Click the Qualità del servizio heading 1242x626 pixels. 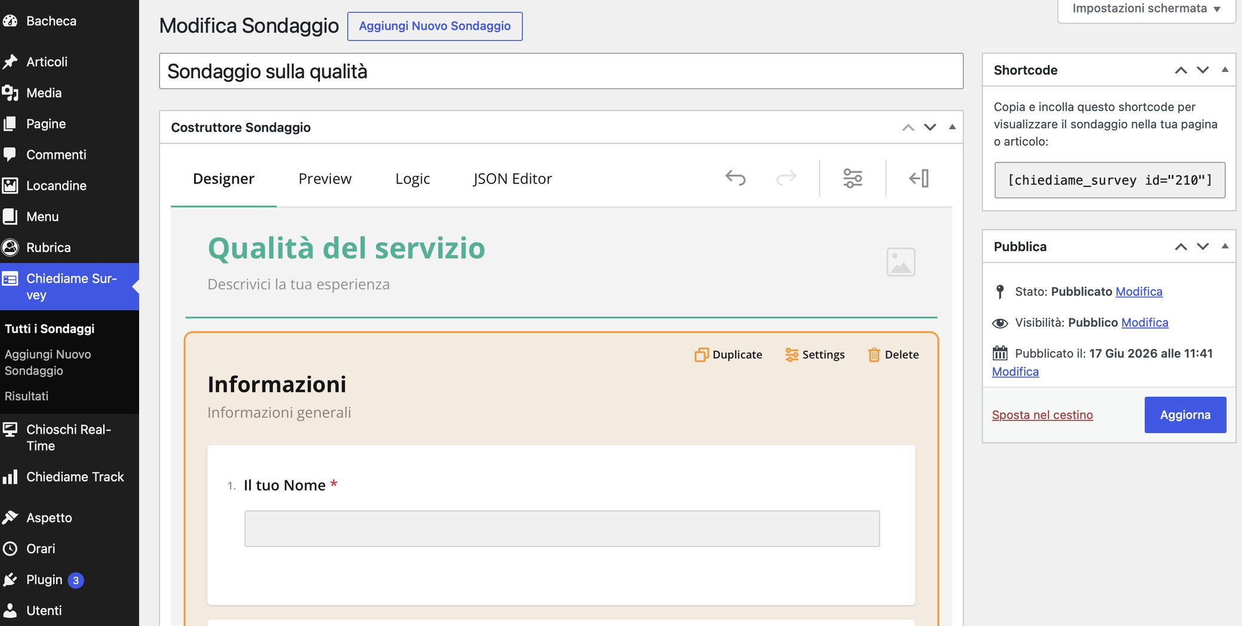pyautogui.click(x=346, y=248)
